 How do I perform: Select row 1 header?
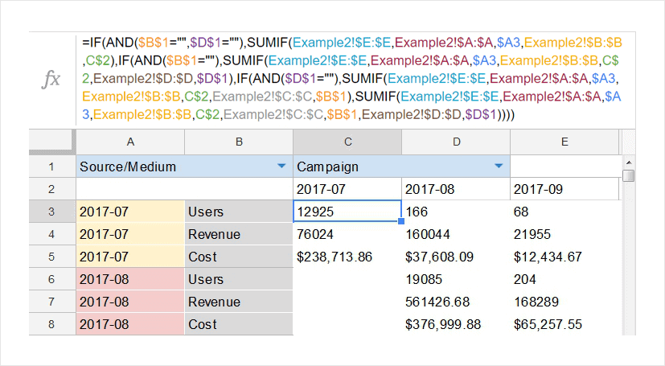click(52, 167)
